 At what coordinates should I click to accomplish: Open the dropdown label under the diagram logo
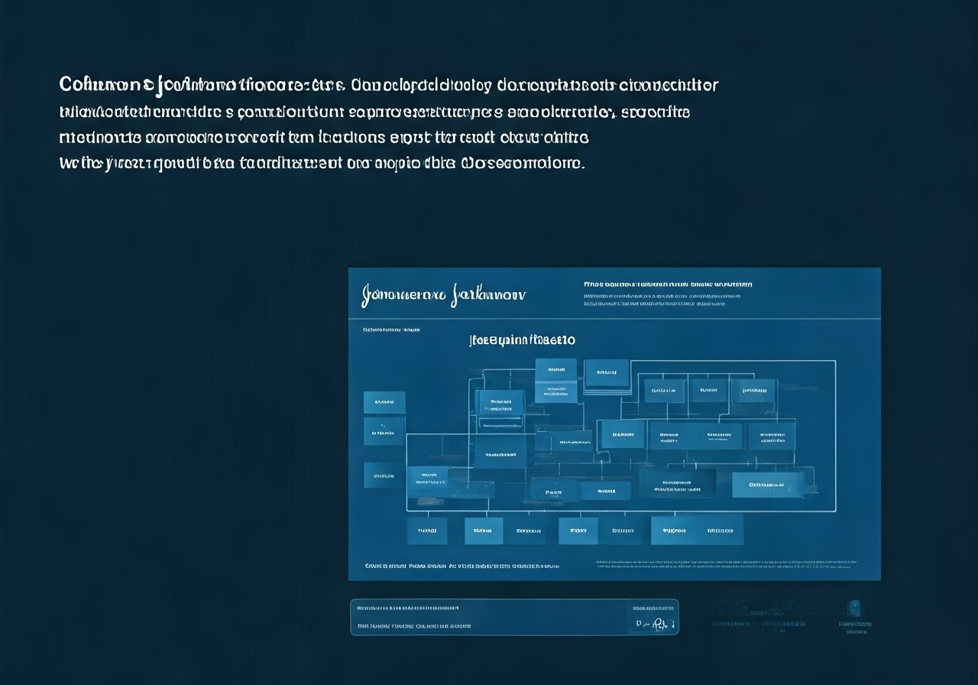(x=390, y=330)
